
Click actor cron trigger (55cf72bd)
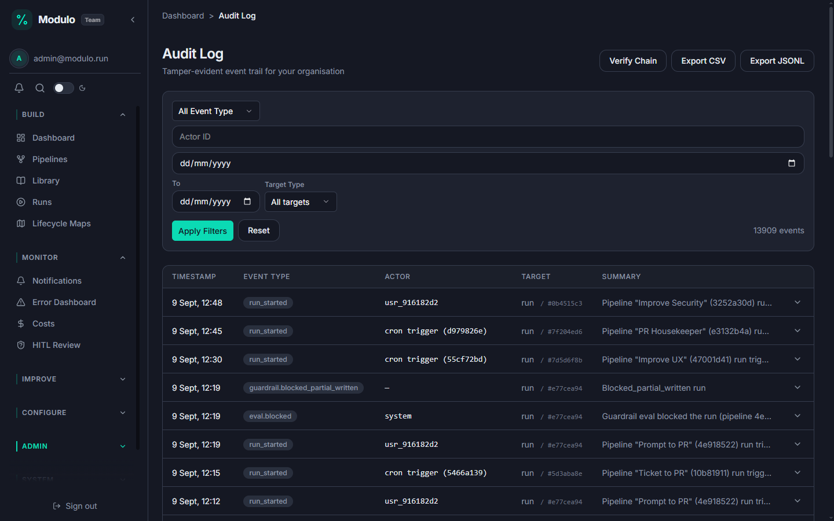pyautogui.click(x=436, y=359)
